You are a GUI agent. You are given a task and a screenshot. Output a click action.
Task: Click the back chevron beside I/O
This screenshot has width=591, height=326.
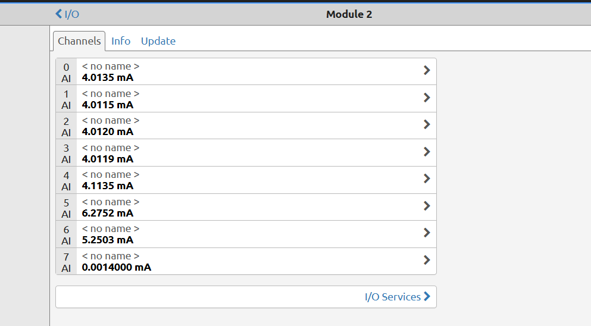[58, 14]
